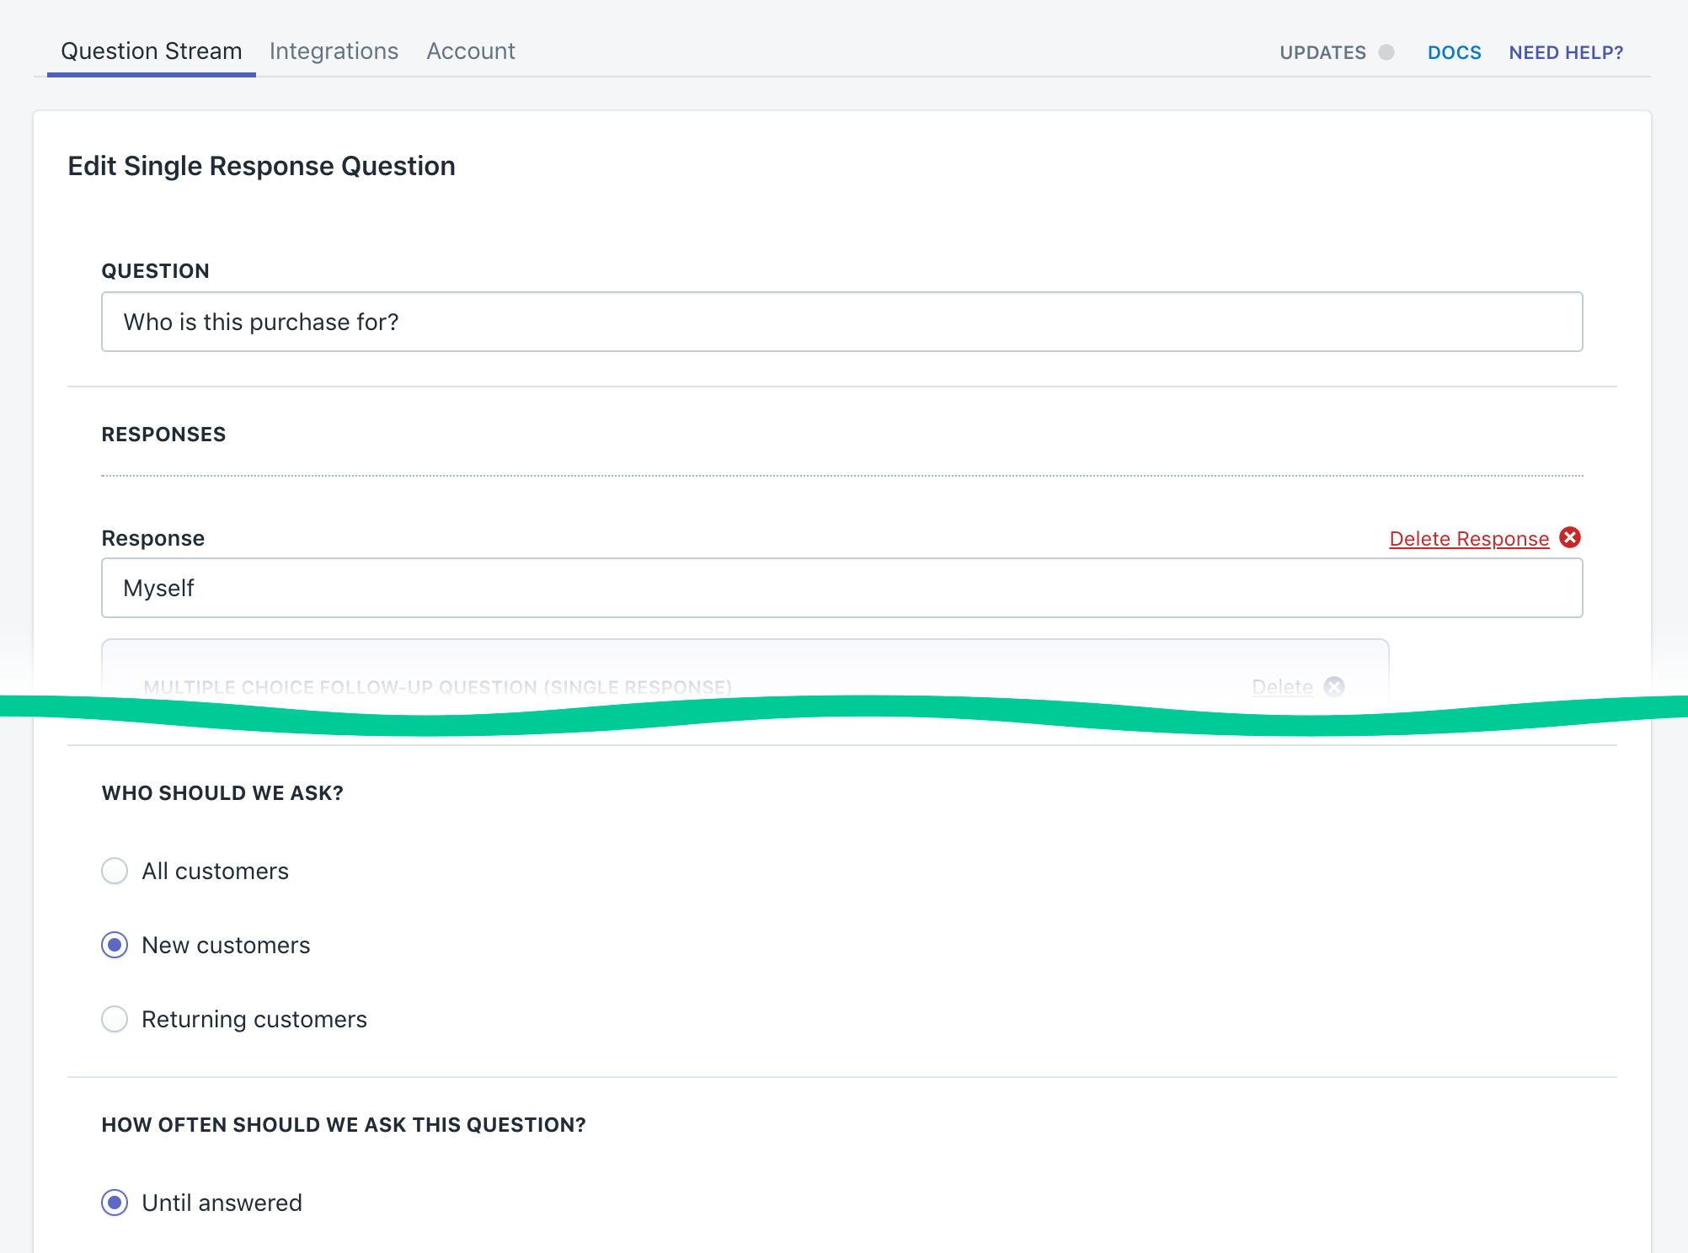This screenshot has width=1688, height=1253.
Task: Click into the Myself response field
Action: pos(842,588)
